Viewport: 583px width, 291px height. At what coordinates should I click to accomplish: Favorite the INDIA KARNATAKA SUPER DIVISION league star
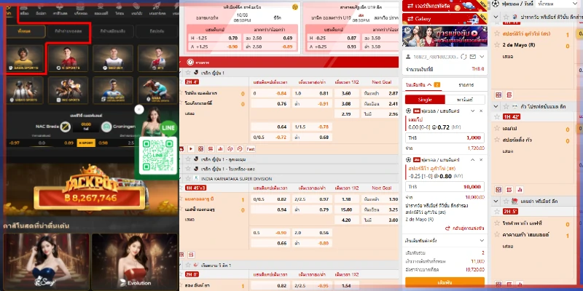tap(187, 177)
